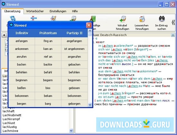The height and width of the screenshot is (135, 177).
Task: Select Lachmöwe in the word list
Action: [10, 131]
